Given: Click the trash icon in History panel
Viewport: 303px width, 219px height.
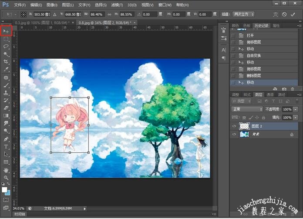Looking at the screenshot, I should 292,89.
